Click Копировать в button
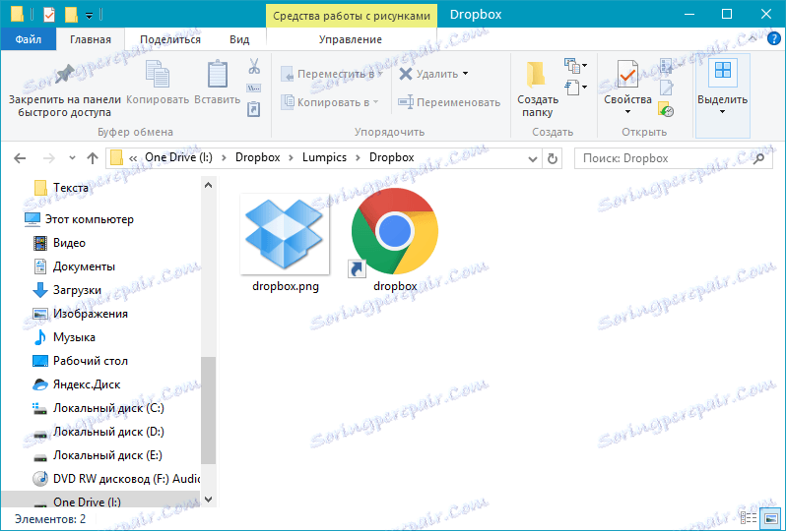786x531 pixels. [x=329, y=102]
